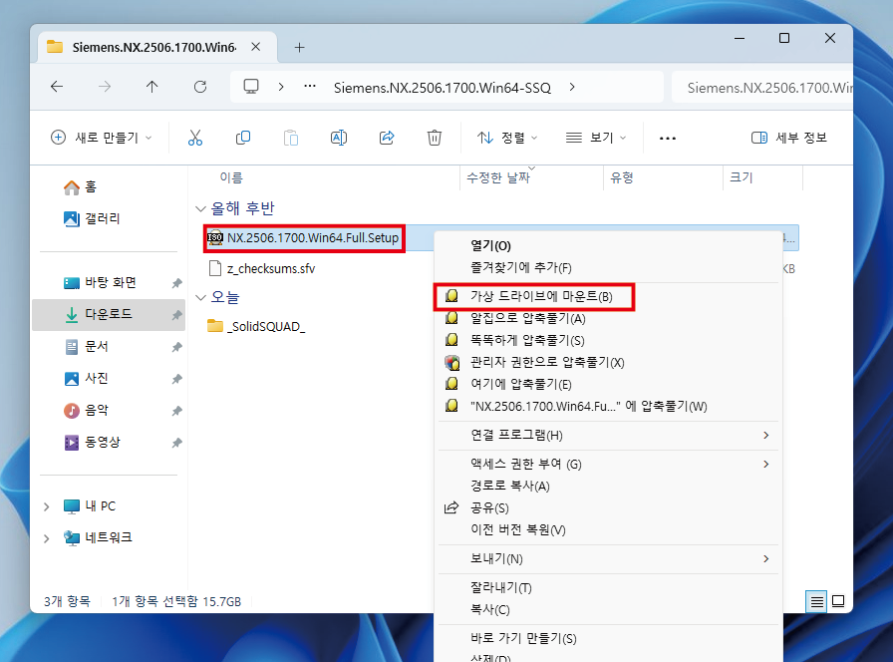Open the 보기 view dropdown
The height and width of the screenshot is (662, 893).
[596, 138]
